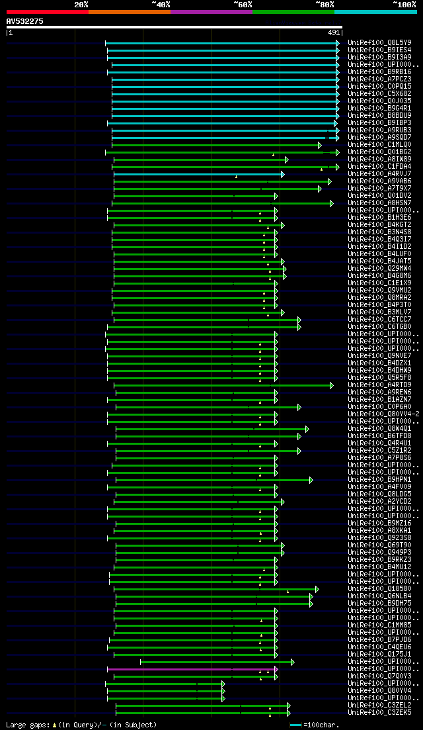Open hit UniRef100_C0PQ15
The width and height of the screenshot is (423, 730).
pos(379,87)
